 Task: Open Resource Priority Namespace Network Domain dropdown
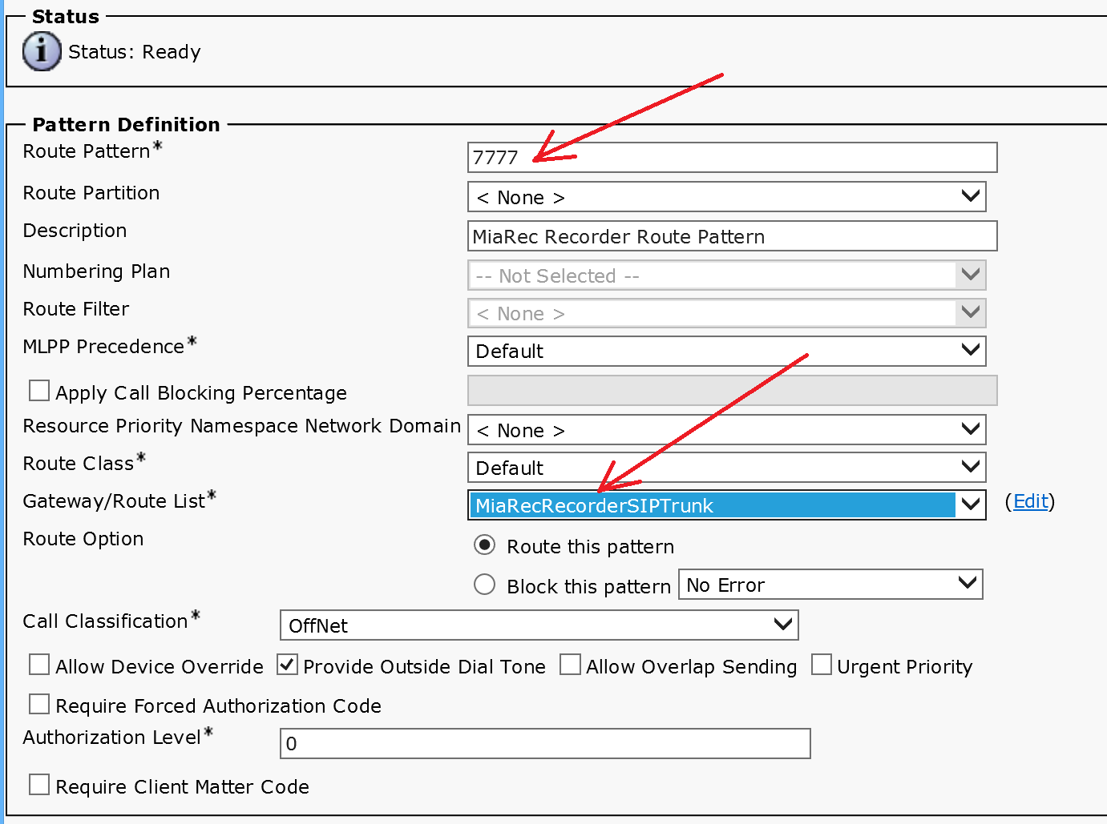(x=726, y=430)
